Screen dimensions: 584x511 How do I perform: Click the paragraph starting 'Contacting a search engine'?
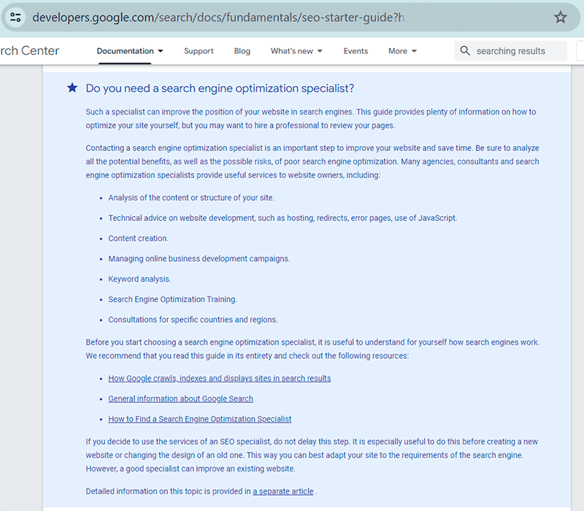[312, 161]
